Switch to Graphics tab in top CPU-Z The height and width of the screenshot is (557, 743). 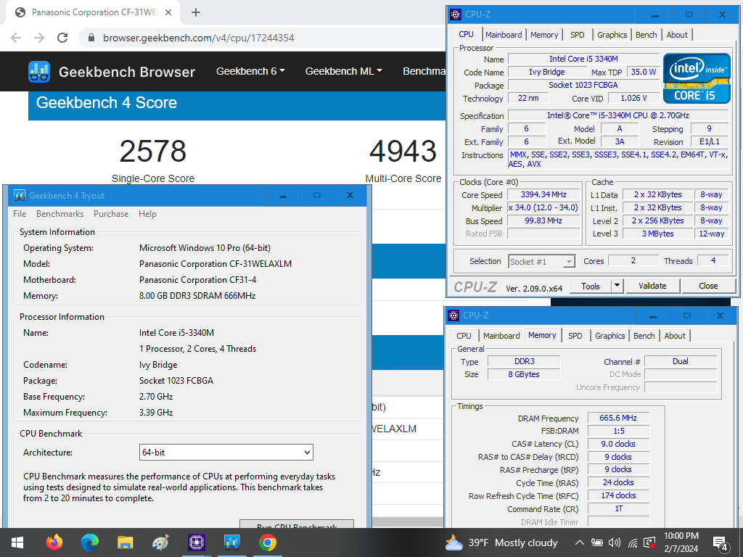[x=612, y=35]
